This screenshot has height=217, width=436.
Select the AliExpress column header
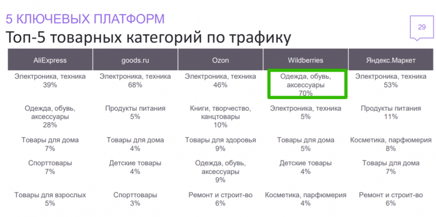(x=50, y=60)
